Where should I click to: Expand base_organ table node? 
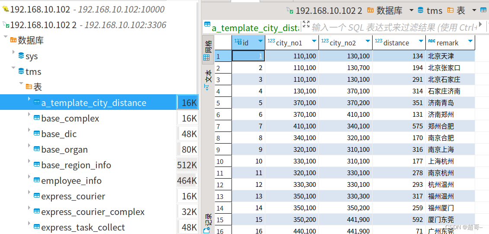[29, 145]
